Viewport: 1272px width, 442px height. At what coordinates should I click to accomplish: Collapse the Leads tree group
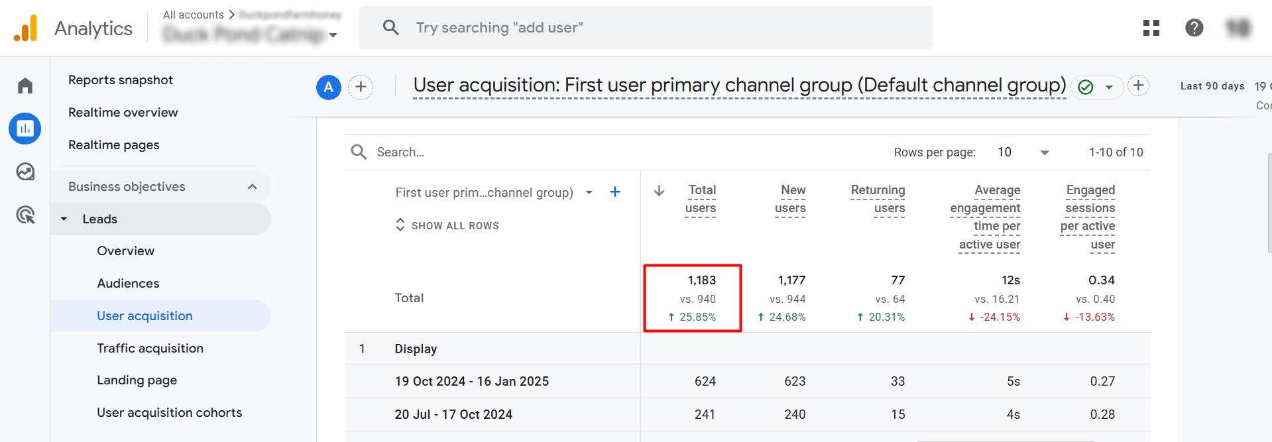64,219
